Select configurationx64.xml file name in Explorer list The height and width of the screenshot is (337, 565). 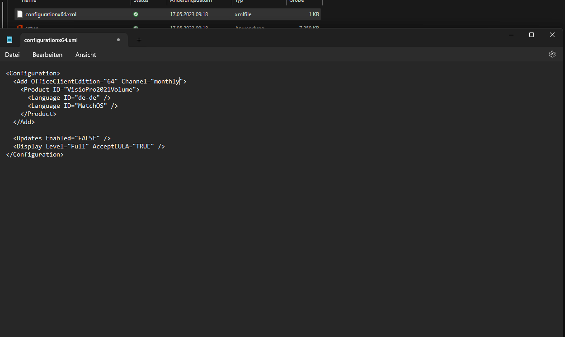tap(51, 14)
